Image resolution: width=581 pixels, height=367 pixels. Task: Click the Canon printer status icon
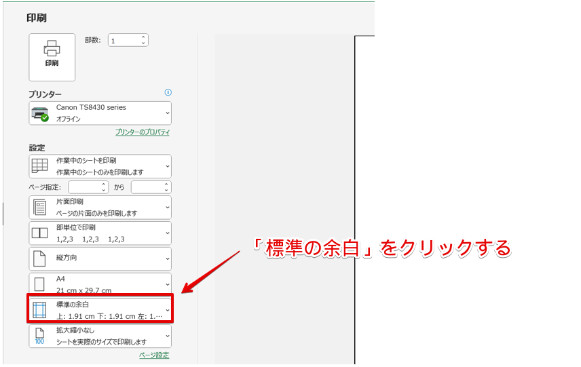[x=40, y=114]
